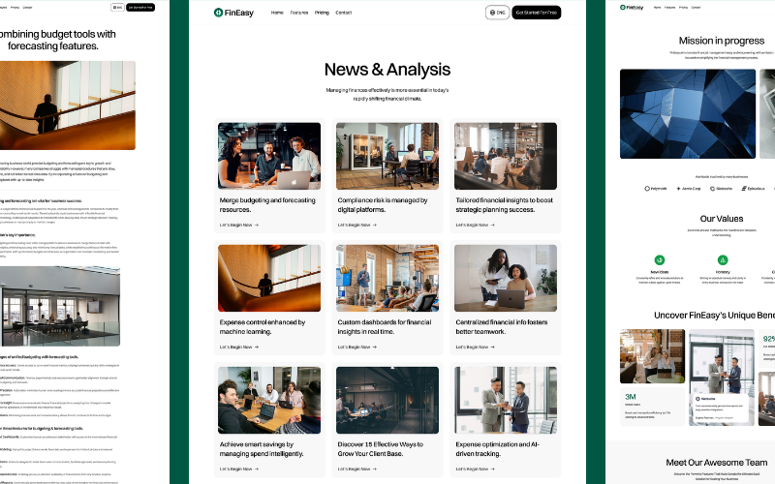
Task: Click the FinEasy logo in the center page
Action: [233, 13]
